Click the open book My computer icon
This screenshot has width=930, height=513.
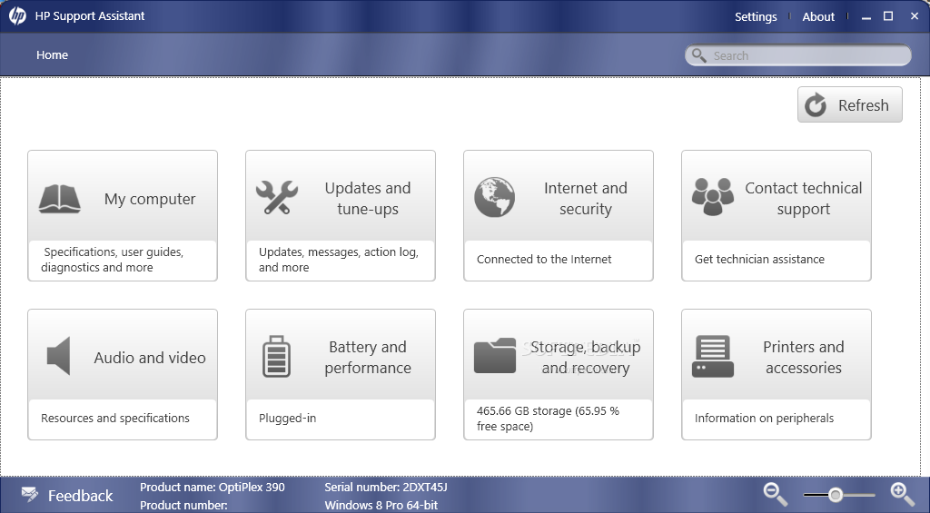coord(59,199)
